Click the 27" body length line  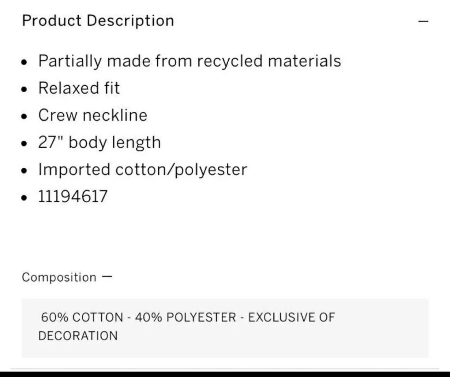[x=99, y=142]
